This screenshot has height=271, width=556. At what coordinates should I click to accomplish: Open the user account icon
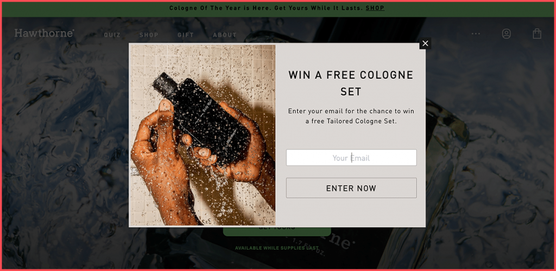click(507, 34)
